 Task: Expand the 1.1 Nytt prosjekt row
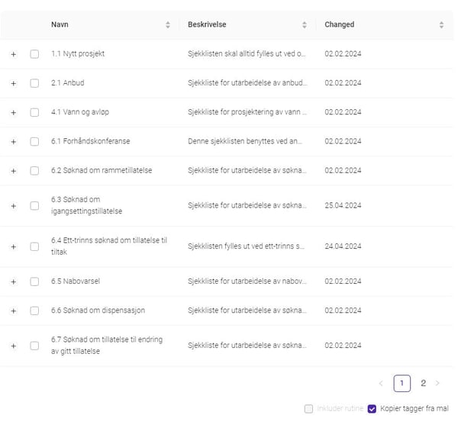pyautogui.click(x=13, y=54)
